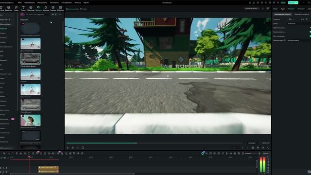Click the download icon on the woman thumbnail

point(39,124)
